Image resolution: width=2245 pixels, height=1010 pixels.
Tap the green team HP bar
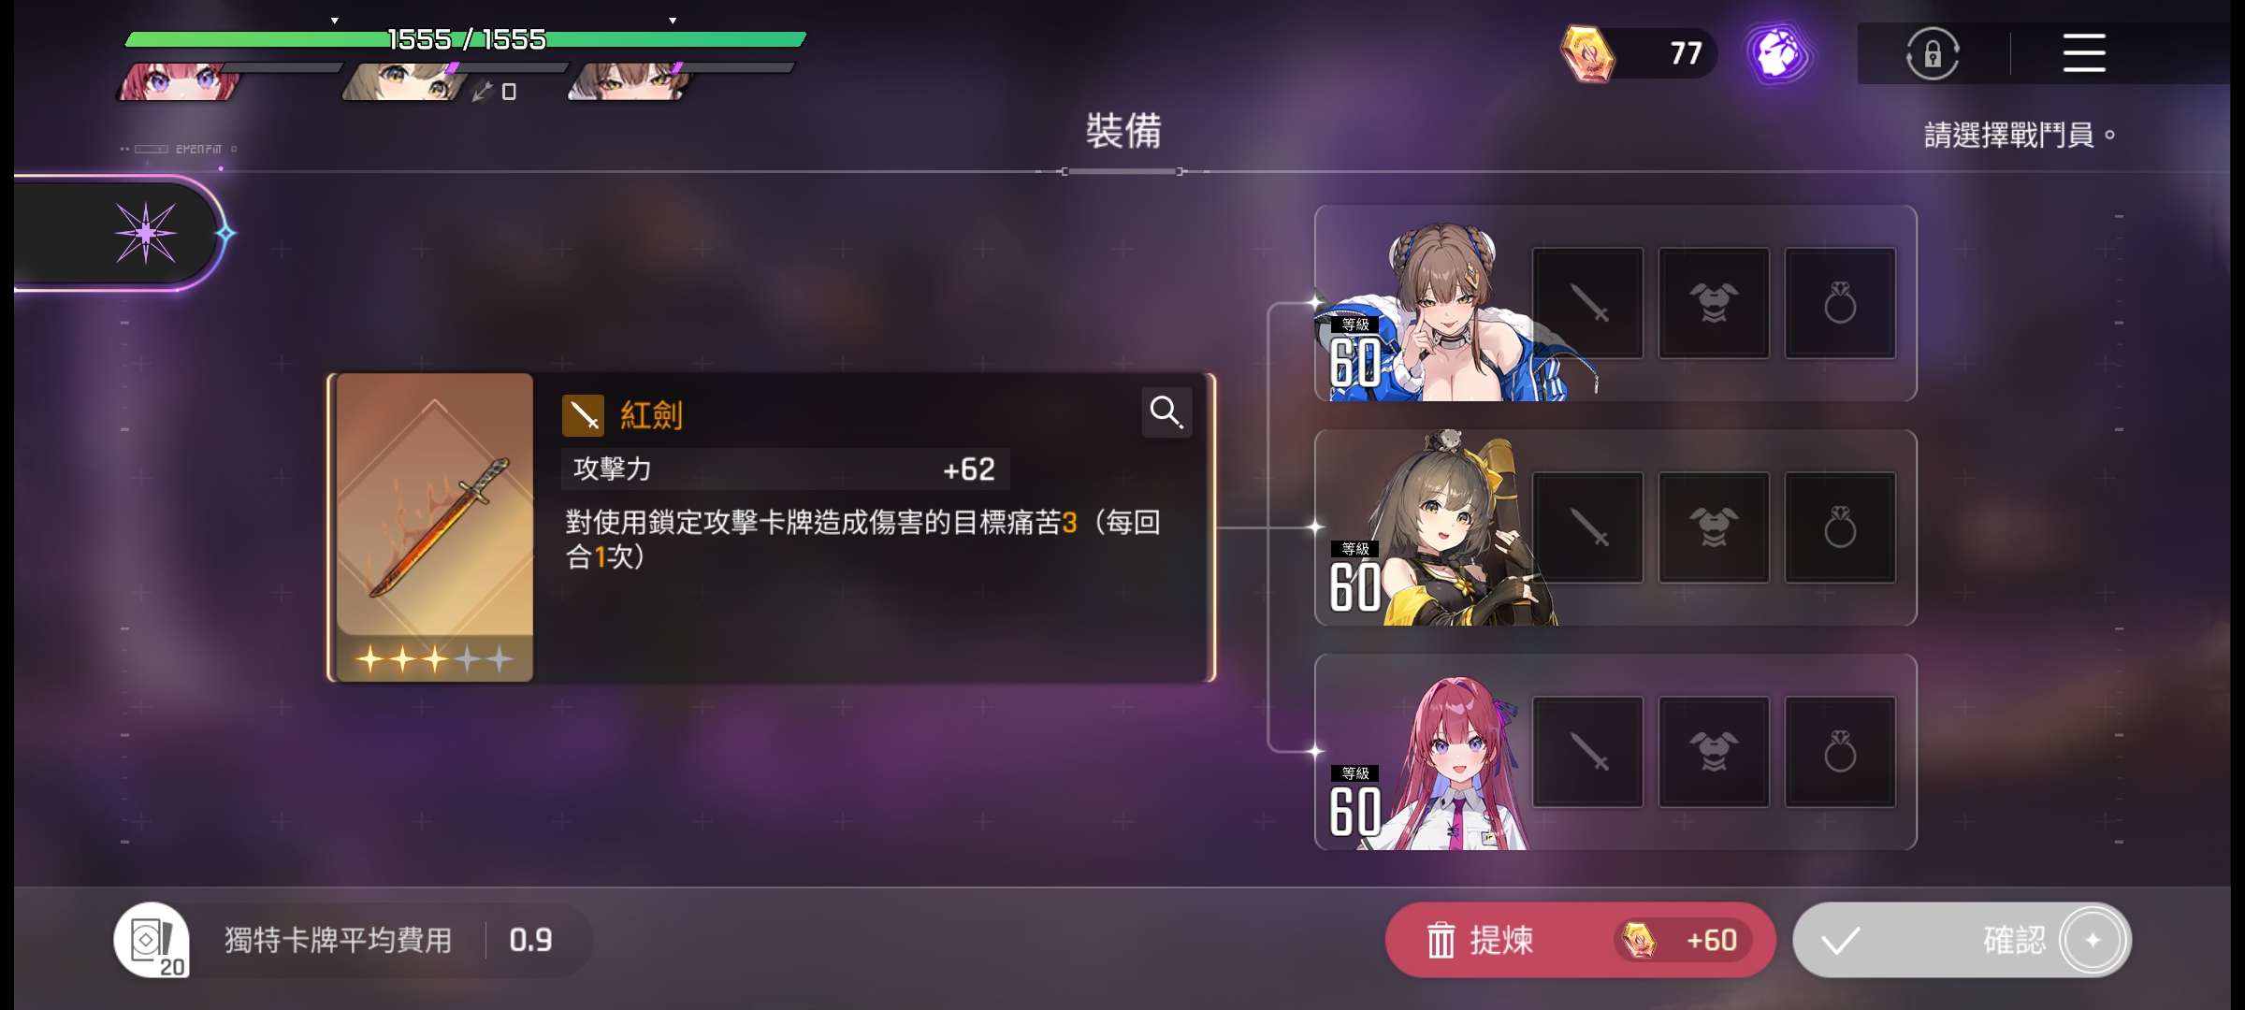(465, 39)
